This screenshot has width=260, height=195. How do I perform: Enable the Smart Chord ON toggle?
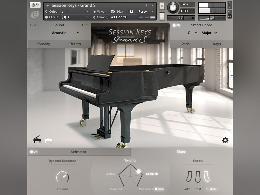click(x=174, y=25)
